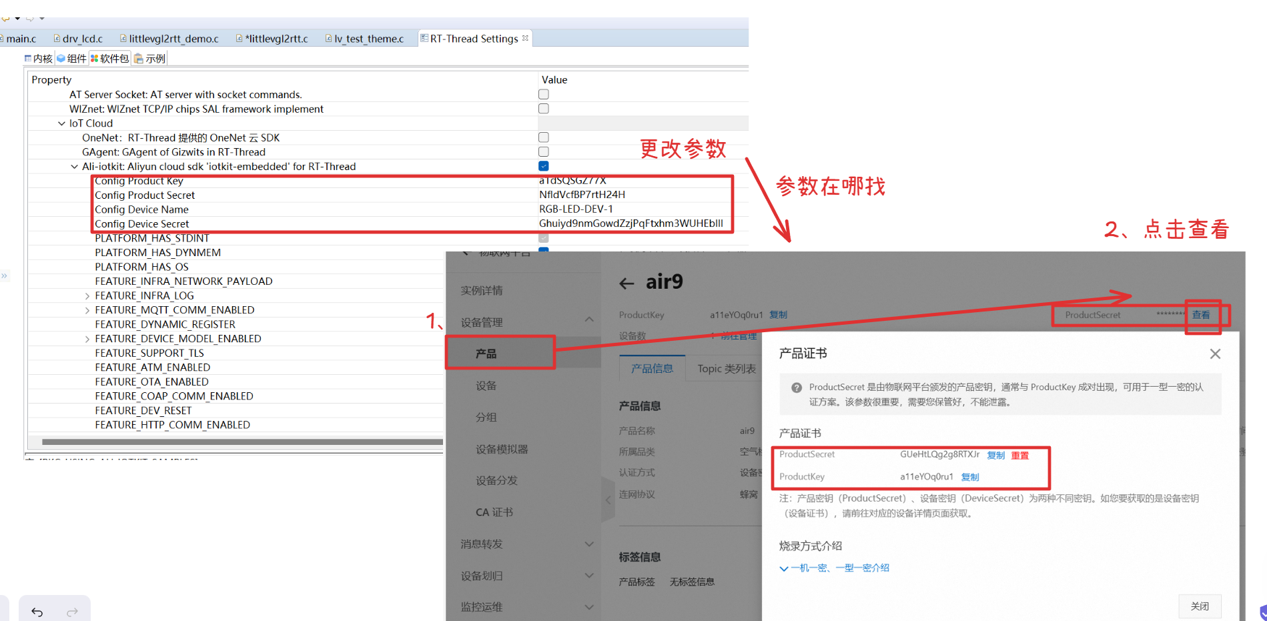Image resolution: width=1267 pixels, height=621 pixels.
Task: Uncheck the Ali-iotkit package checkbox
Action: click(544, 166)
